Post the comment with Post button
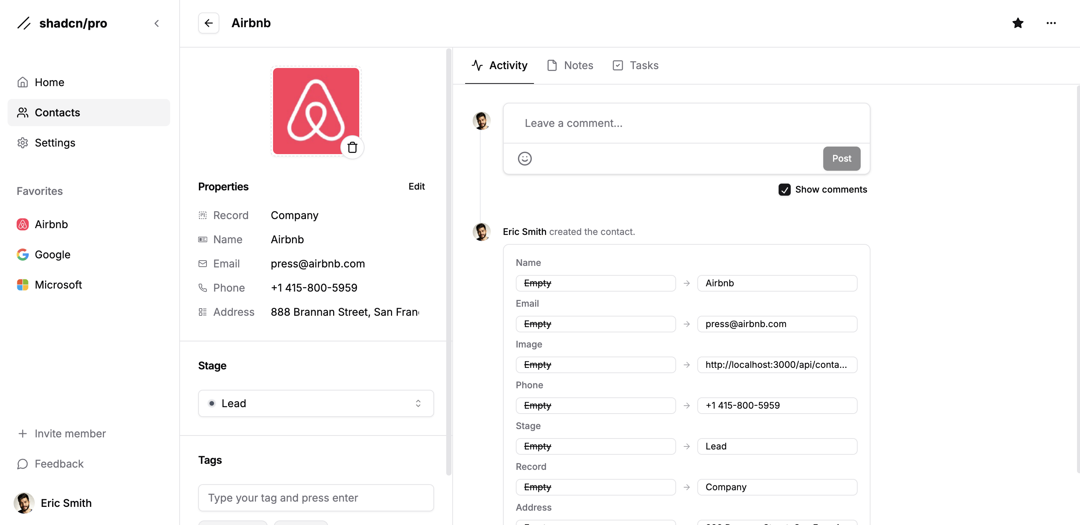This screenshot has height=525, width=1080. (841, 159)
